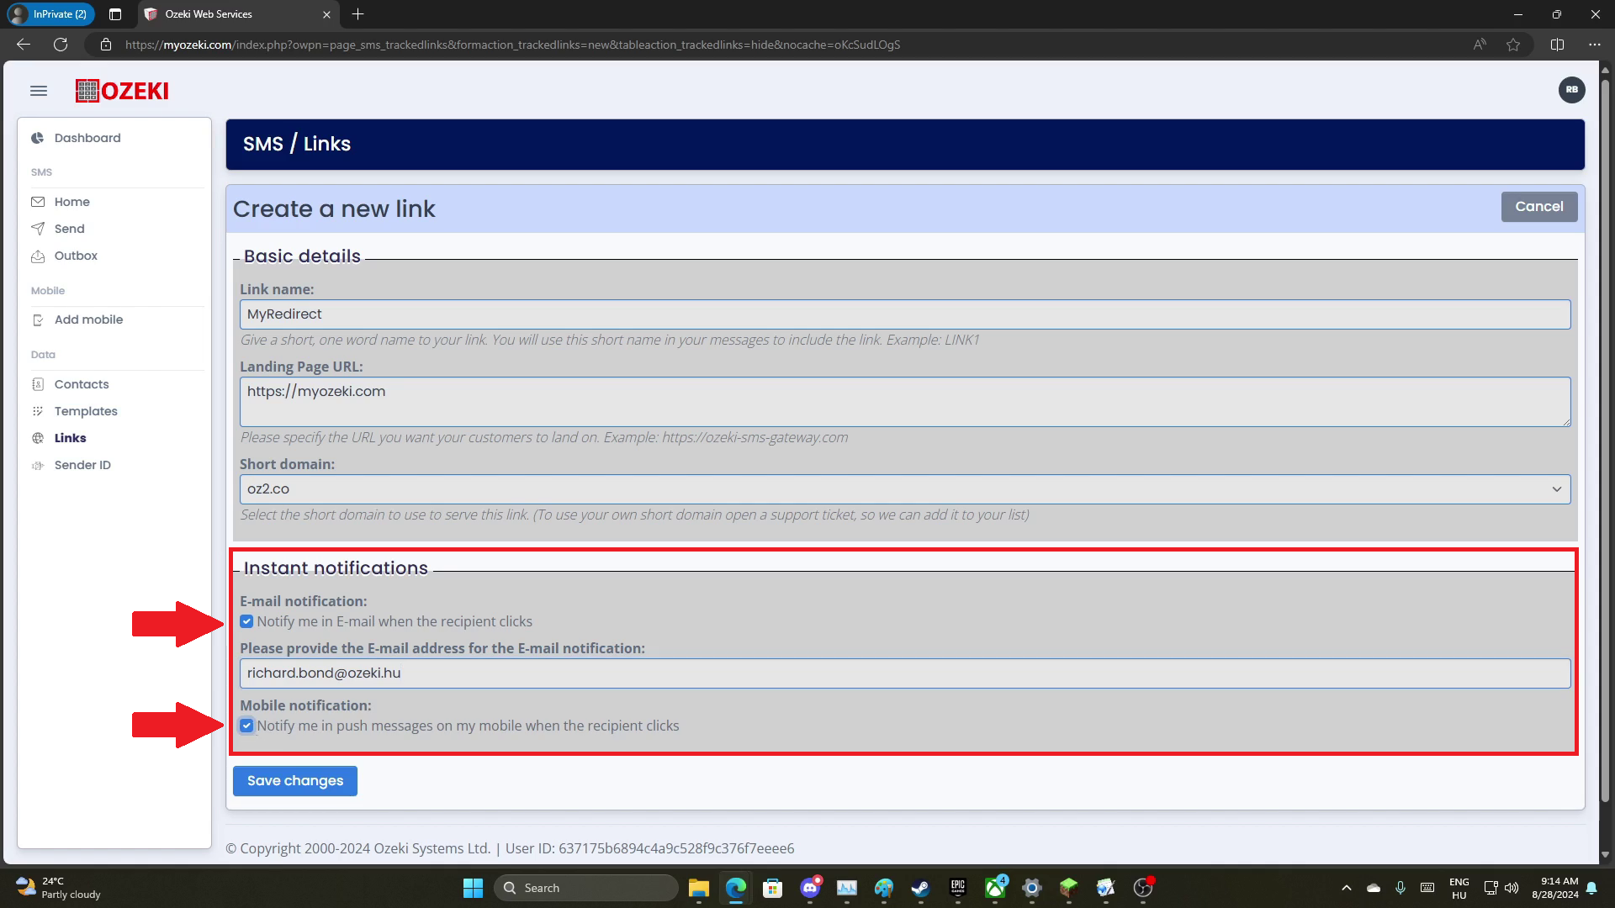Click the Sender ID icon
The height and width of the screenshot is (908, 1615).
[38, 465]
